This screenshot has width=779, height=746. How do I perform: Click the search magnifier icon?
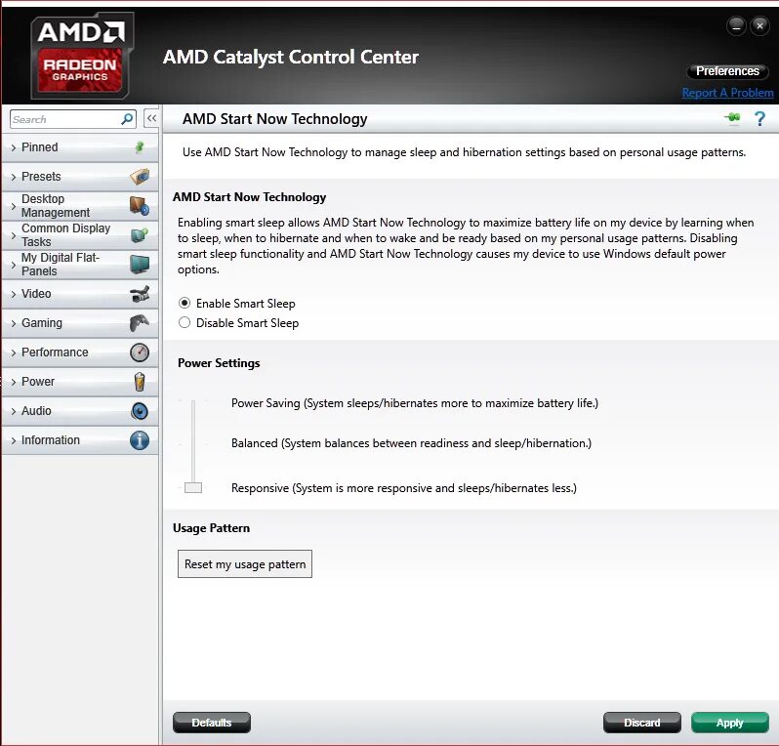pos(127,119)
